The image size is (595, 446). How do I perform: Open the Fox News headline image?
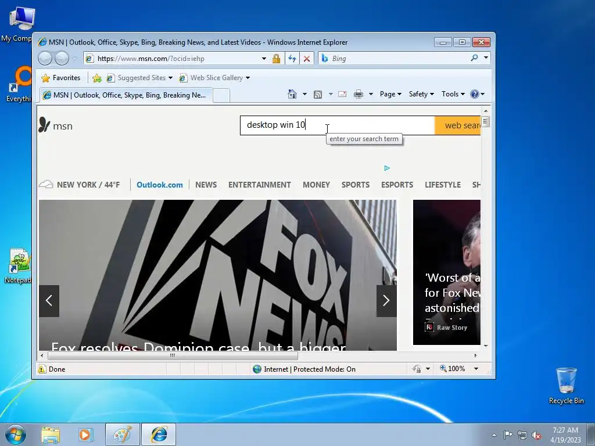pos(218,275)
